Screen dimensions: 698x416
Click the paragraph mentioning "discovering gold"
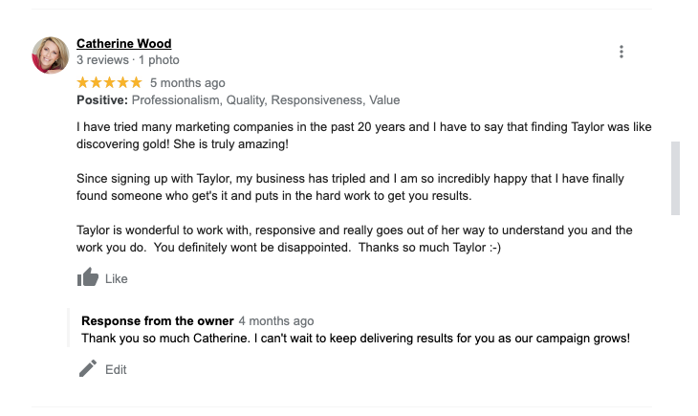[363, 135]
